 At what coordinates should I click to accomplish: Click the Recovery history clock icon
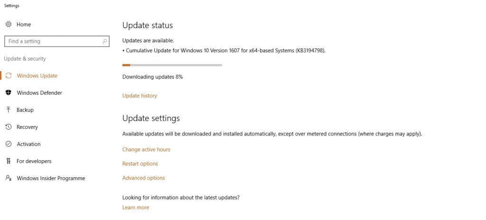click(8, 127)
